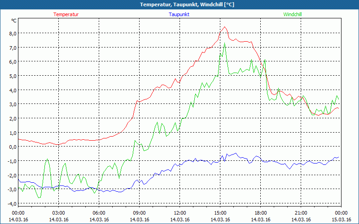
Task: Click the '14.03.16' date beneath '06:00'
Action: 99,220
